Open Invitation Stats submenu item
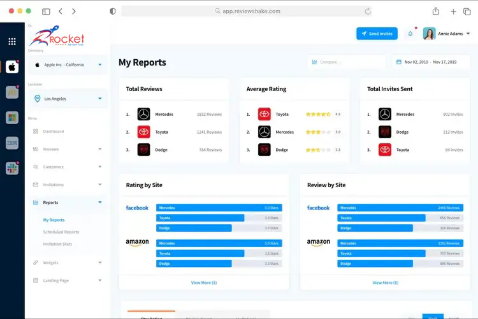Screen dimensions: 478x319 point(57,244)
